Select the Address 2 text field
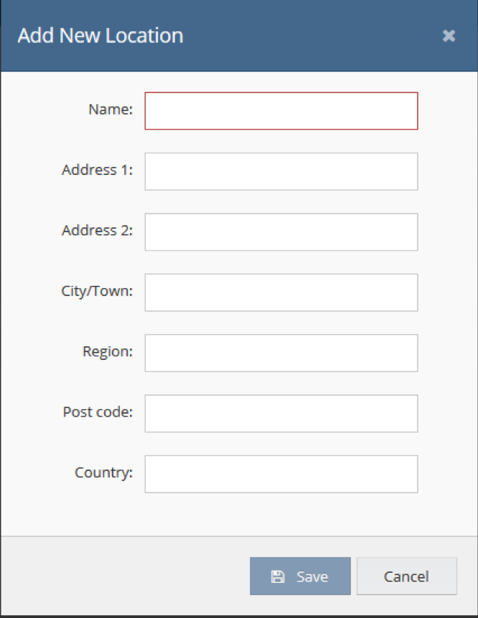Viewport: 478px width, 618px height. click(x=281, y=232)
